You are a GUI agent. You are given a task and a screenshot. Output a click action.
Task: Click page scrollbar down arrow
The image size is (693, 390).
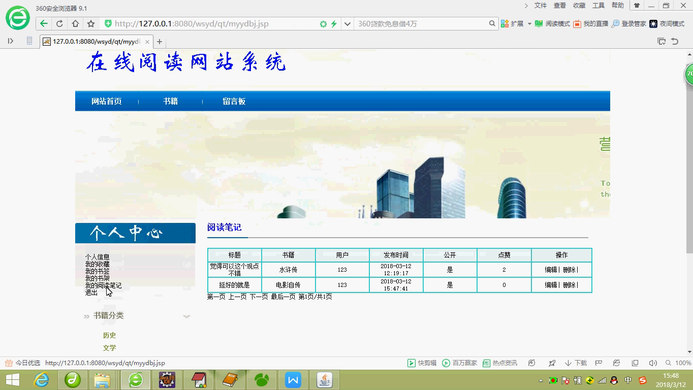689,351
